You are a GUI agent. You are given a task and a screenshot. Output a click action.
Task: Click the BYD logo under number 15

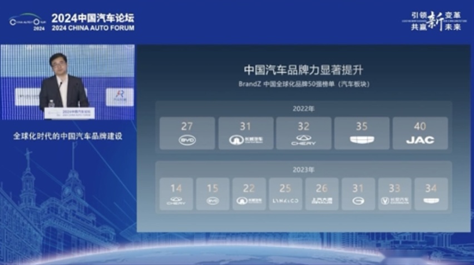click(x=213, y=201)
